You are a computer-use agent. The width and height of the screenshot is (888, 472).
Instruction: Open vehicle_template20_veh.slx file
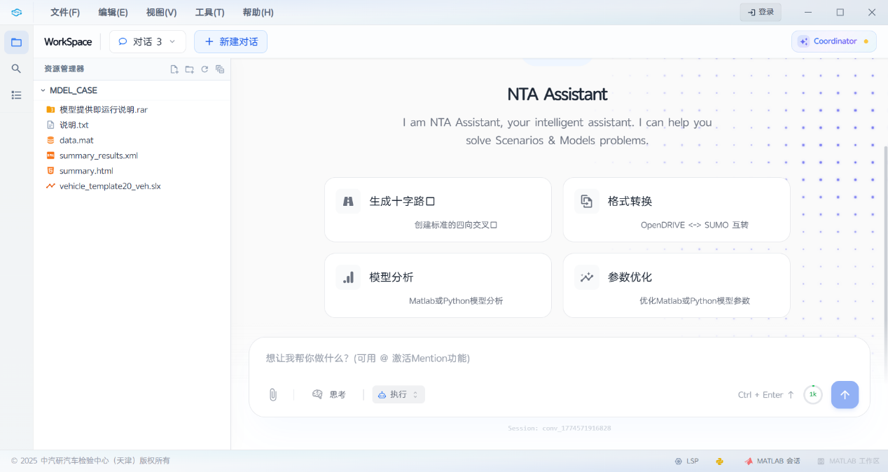click(110, 186)
